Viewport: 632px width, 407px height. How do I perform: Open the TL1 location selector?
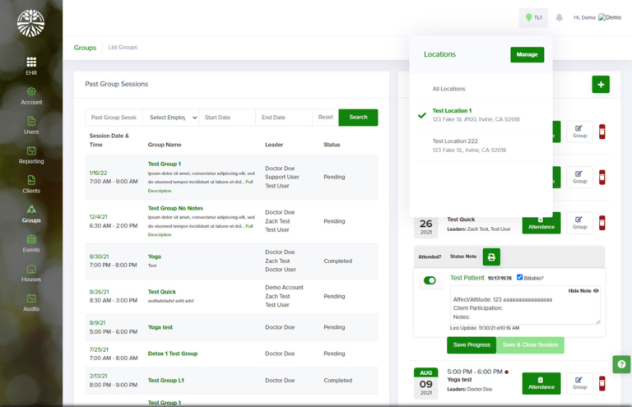[533, 17]
